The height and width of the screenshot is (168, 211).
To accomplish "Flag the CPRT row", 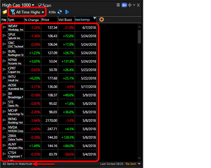I will [4, 70].
